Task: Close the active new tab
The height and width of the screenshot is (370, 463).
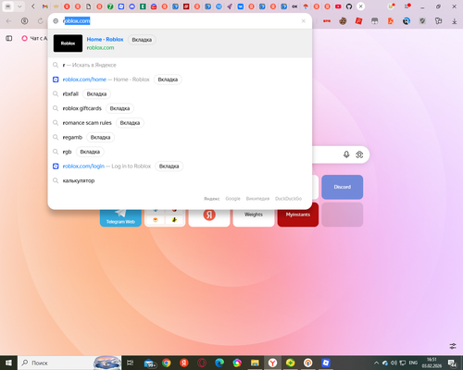Action: click(360, 6)
